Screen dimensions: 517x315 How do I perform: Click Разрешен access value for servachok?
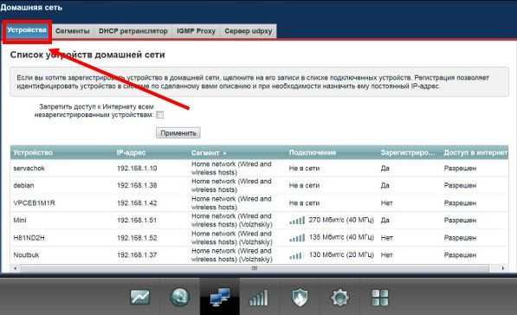click(460, 169)
